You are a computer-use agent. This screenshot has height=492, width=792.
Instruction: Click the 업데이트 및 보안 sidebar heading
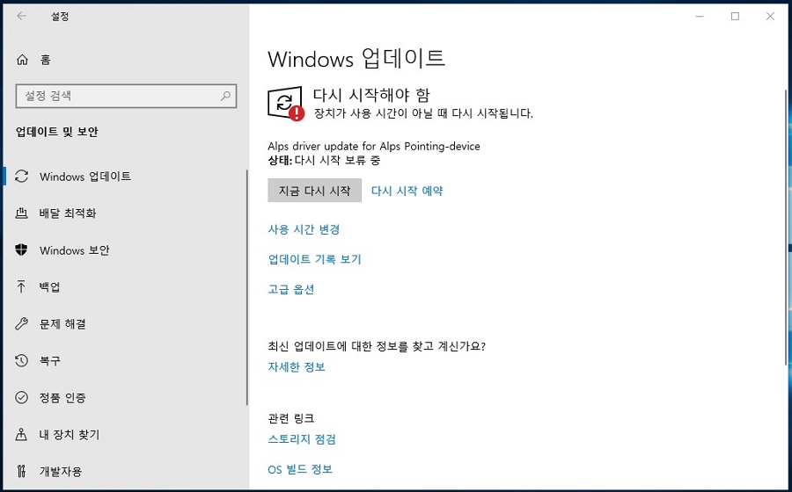pyautogui.click(x=57, y=132)
